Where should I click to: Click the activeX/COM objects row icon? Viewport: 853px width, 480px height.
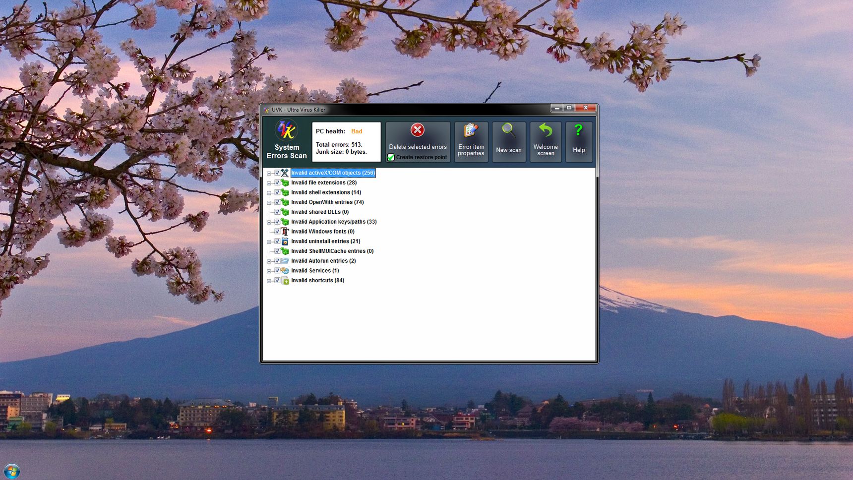(x=285, y=173)
